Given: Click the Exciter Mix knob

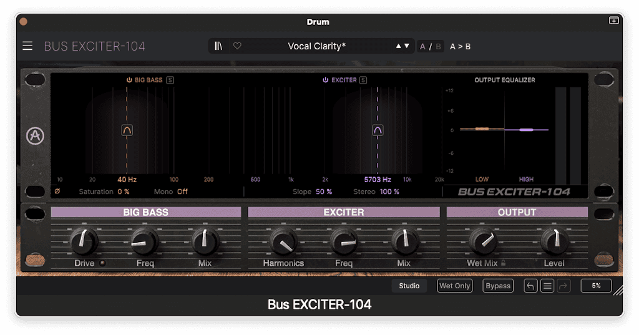Looking at the screenshot, I should 404,241.
